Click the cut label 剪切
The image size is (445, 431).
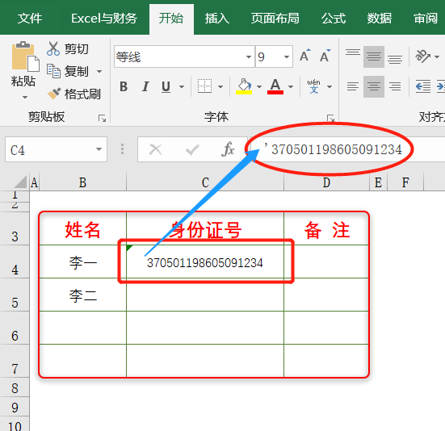coord(77,48)
